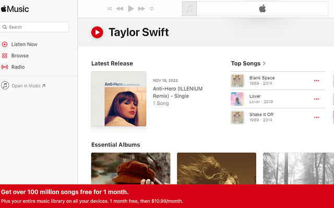This screenshot has width=334, height=208.
Task: Play Lover song row
Action: (278, 99)
